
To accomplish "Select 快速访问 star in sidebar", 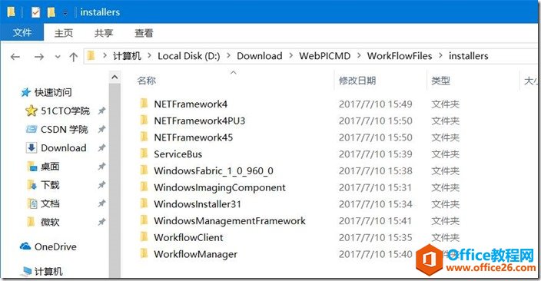I will click(25, 92).
